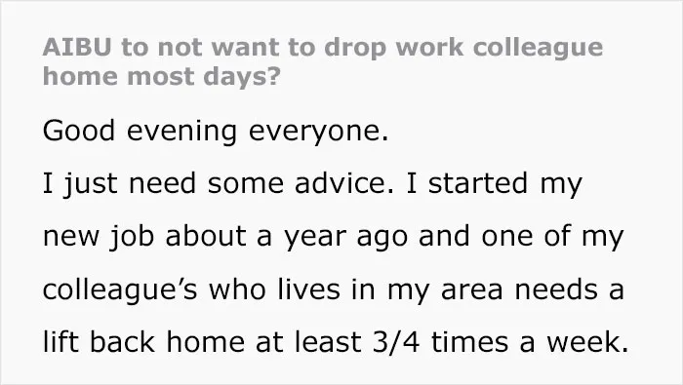Click the word 'started' in the paragraph
683x385 pixels.
pos(478,183)
